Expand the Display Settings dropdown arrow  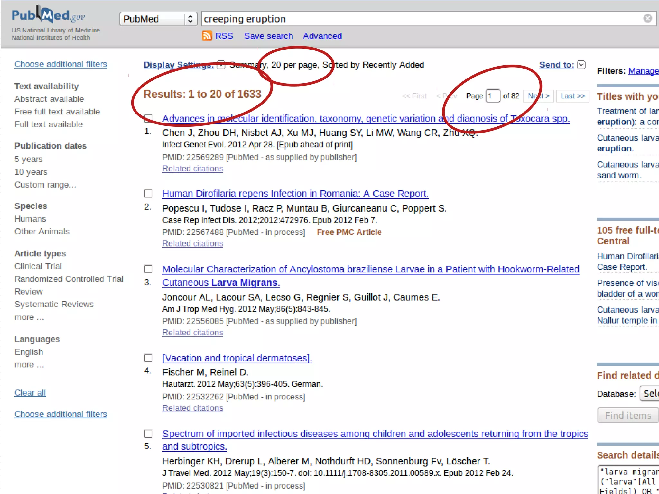click(x=221, y=65)
